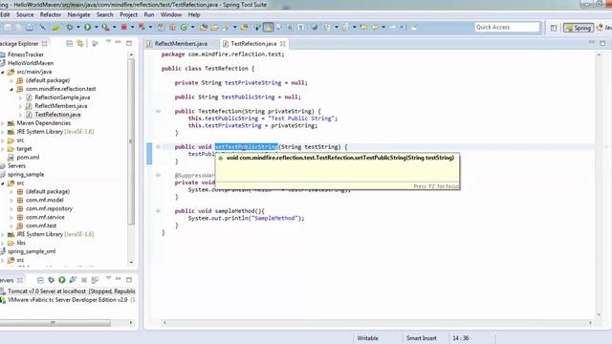Click Package Explorer vertical scrollbar
612x344 pixels.
tap(131, 140)
